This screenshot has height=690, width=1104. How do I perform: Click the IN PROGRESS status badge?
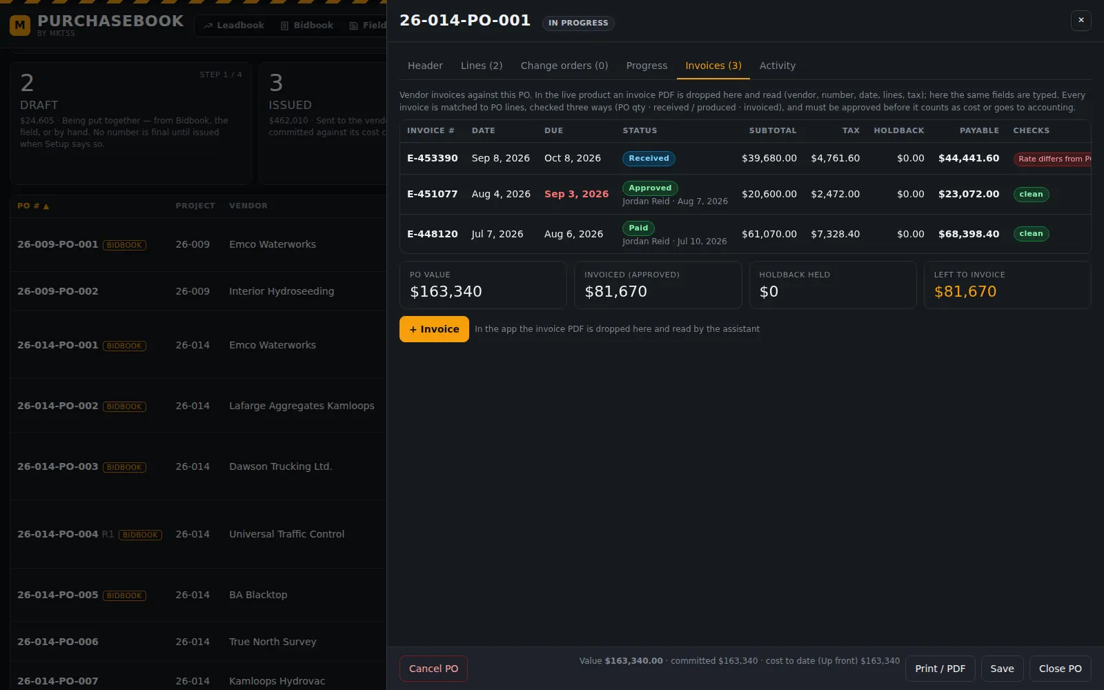(578, 23)
